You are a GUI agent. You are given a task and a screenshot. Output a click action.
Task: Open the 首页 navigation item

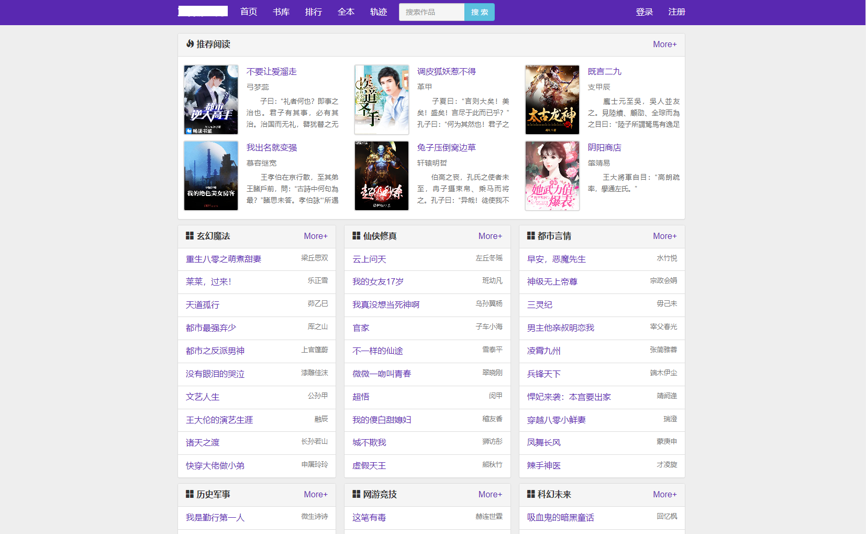pos(249,12)
